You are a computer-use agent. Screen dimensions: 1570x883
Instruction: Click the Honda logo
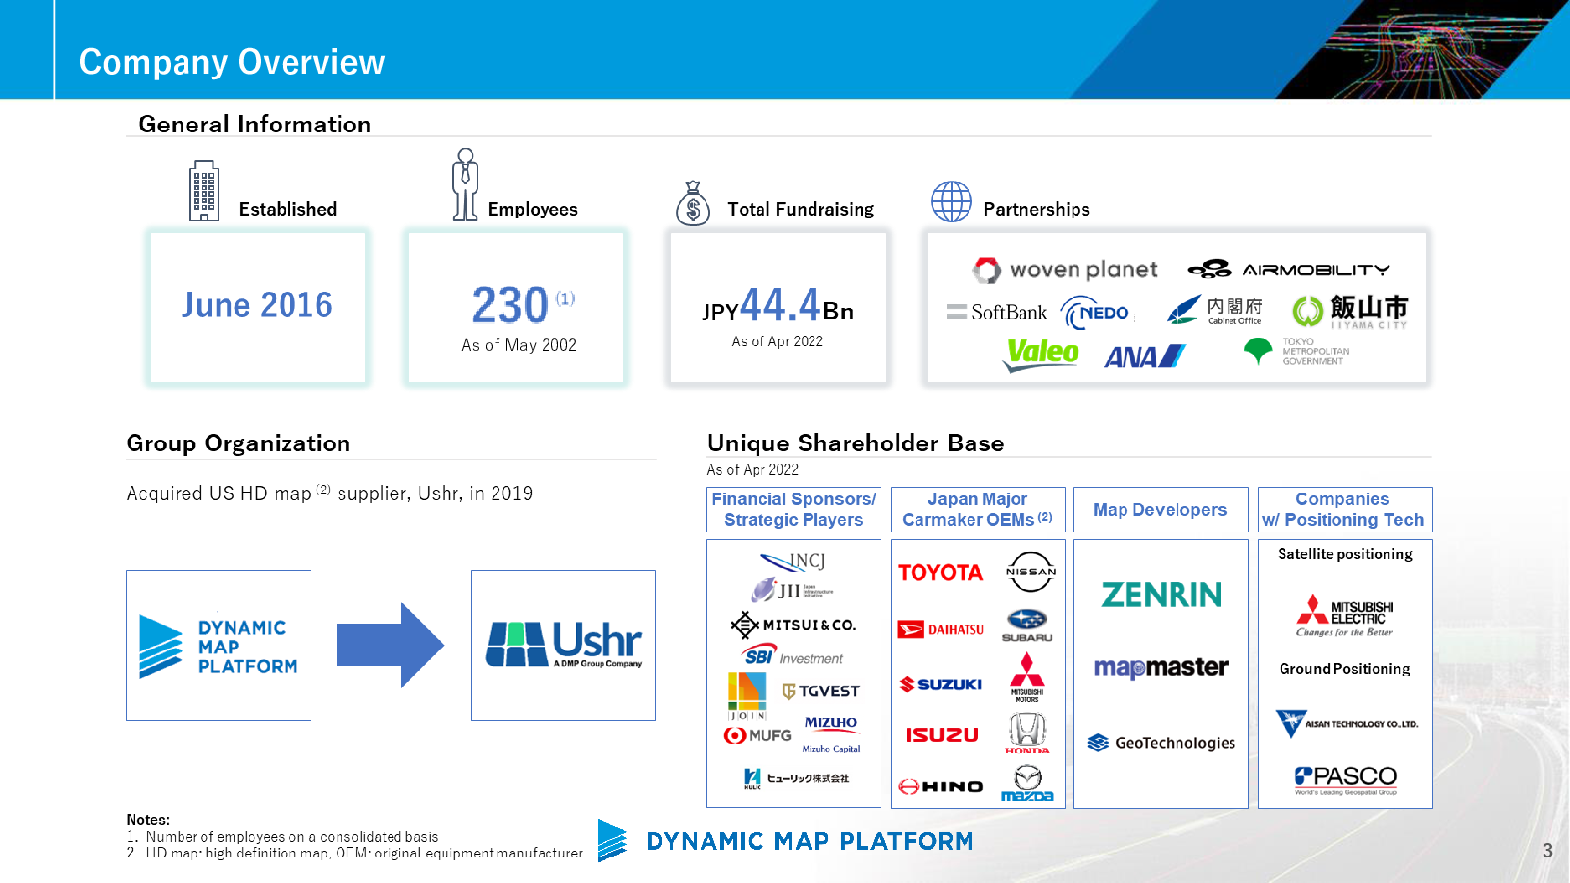point(1027,734)
